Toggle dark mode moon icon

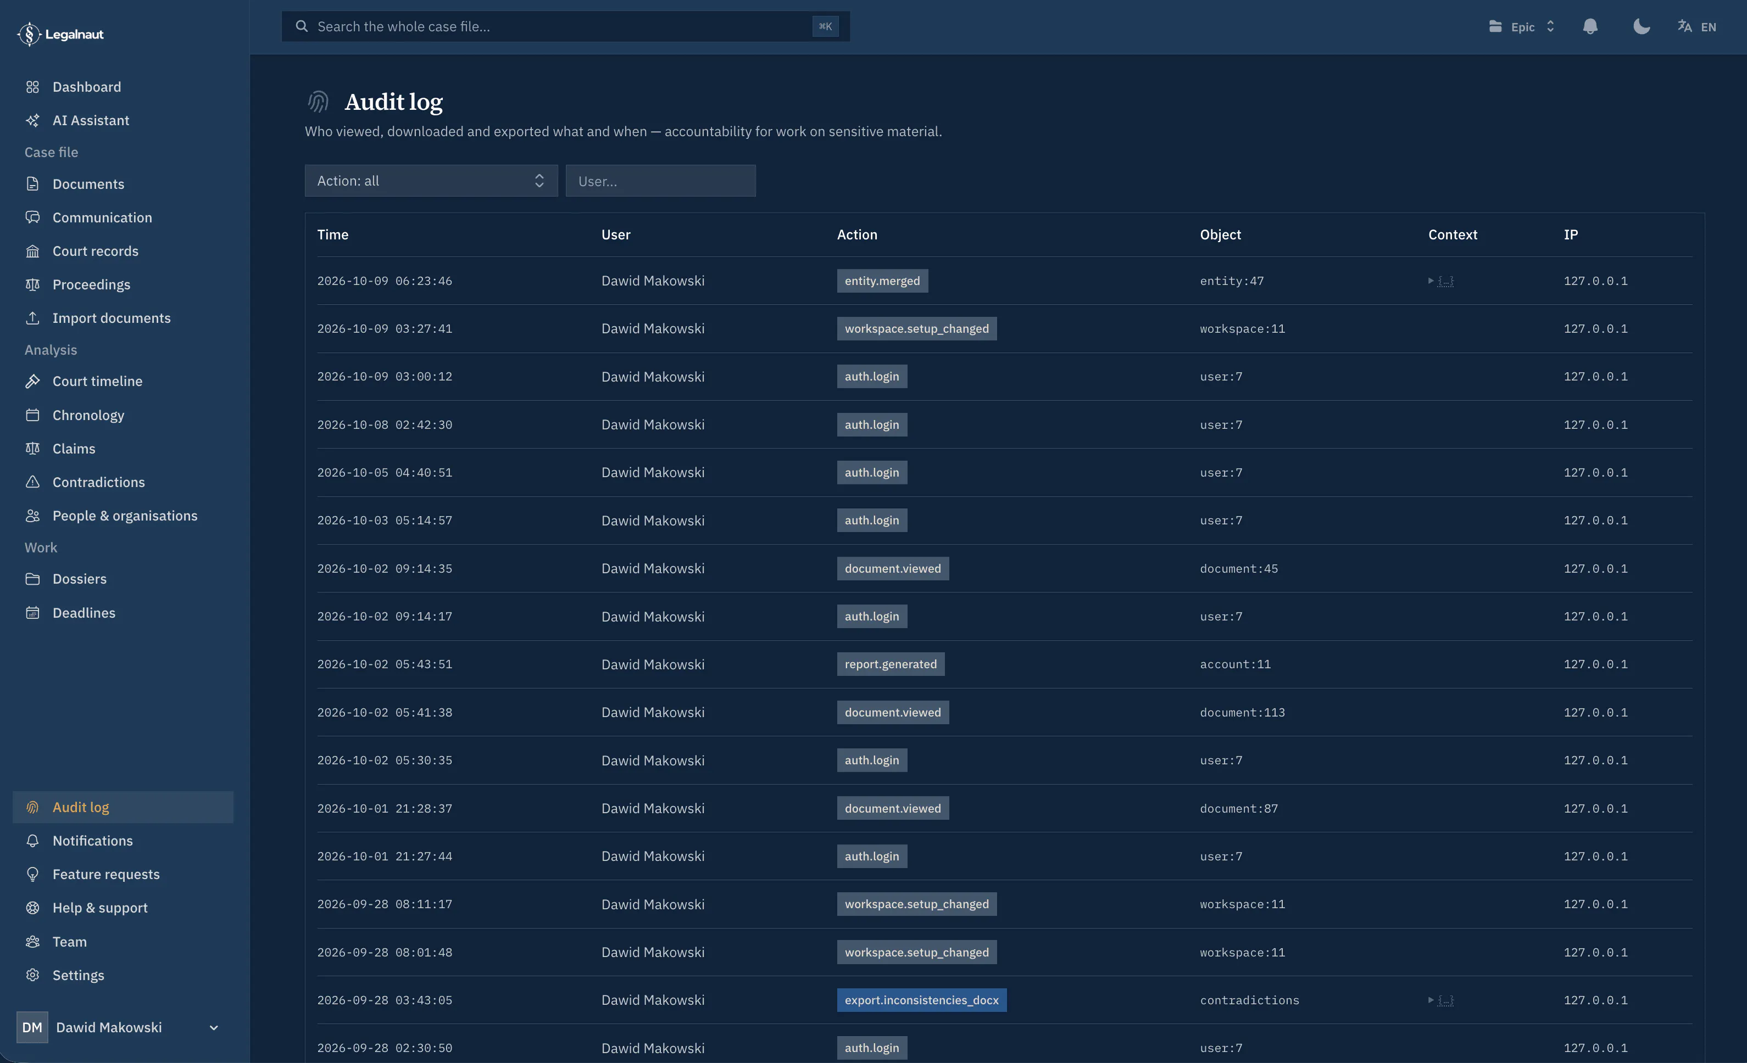(x=1642, y=27)
